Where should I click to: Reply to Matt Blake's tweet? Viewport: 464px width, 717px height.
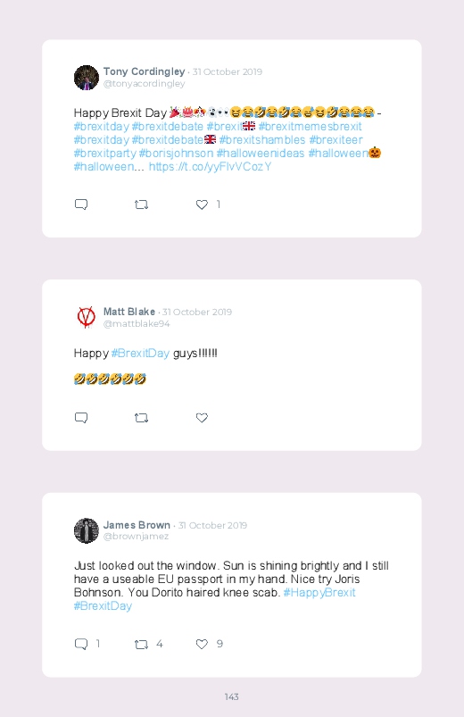coord(81,418)
